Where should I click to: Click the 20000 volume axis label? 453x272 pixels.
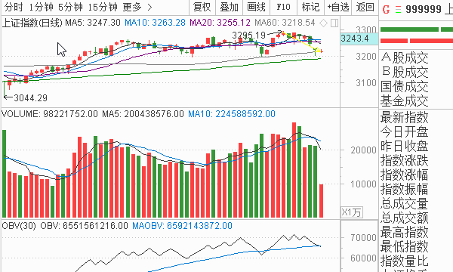tap(363, 150)
